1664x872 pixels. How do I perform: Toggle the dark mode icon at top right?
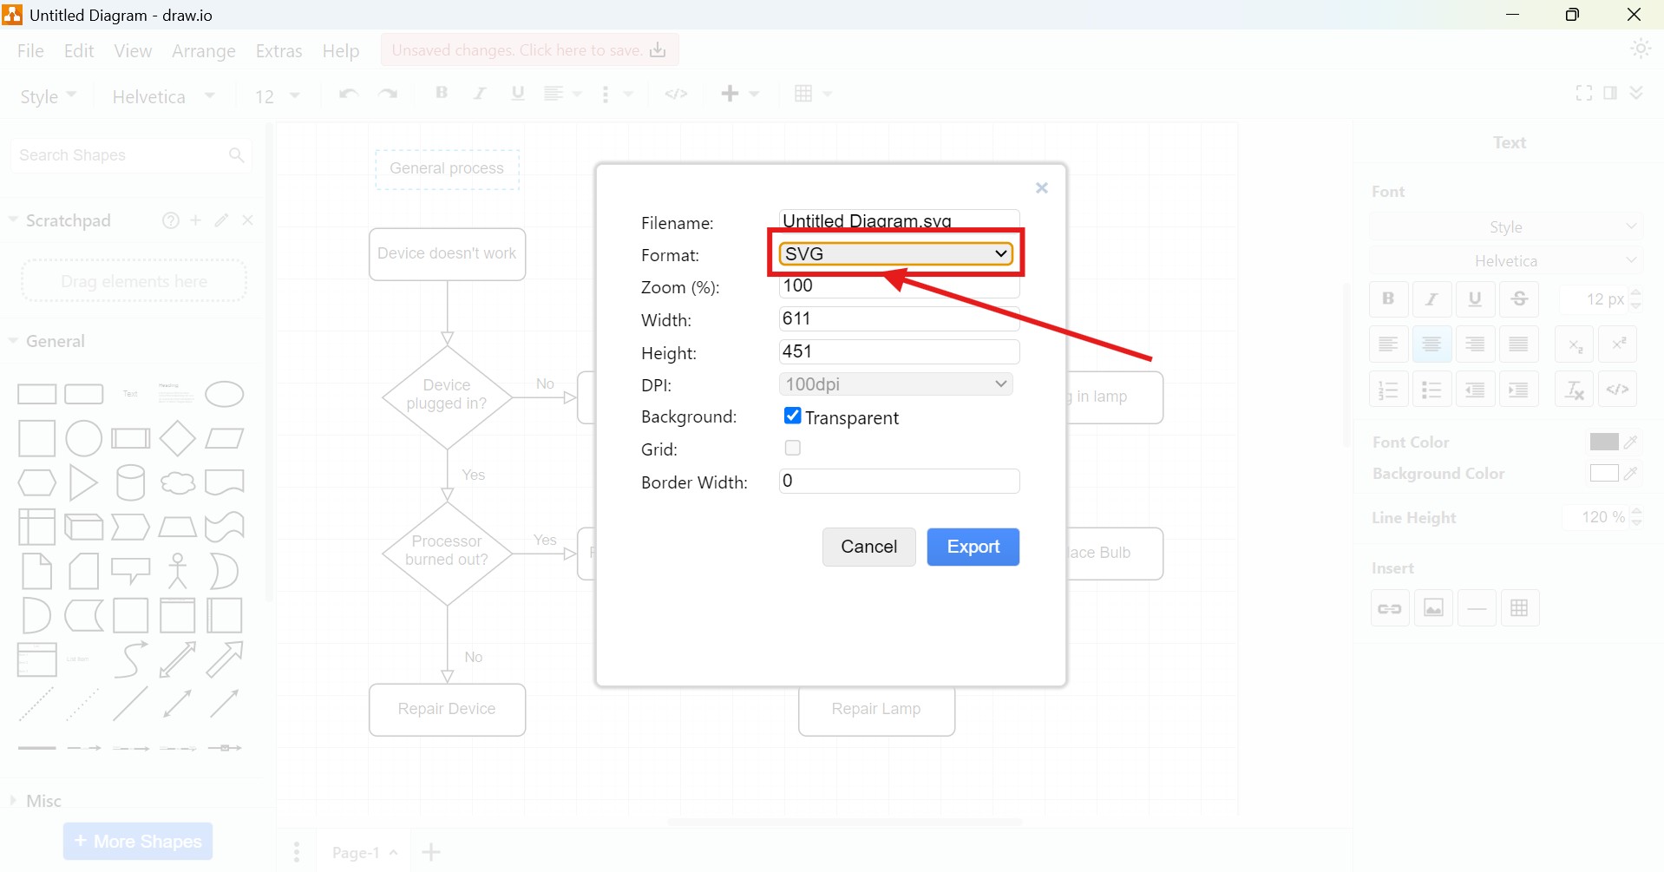pos(1641,49)
